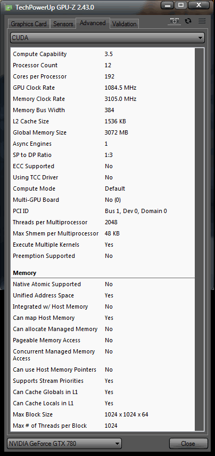The width and height of the screenshot is (215, 456).
Task: Select the PCI ID row
Action: [x=103, y=211]
